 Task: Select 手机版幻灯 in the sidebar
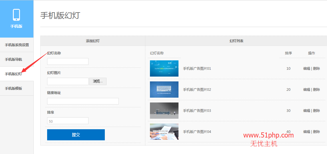(13, 74)
